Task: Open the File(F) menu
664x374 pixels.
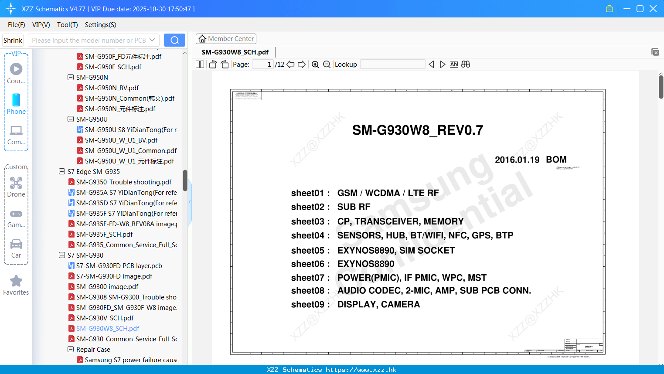Action: (17, 25)
